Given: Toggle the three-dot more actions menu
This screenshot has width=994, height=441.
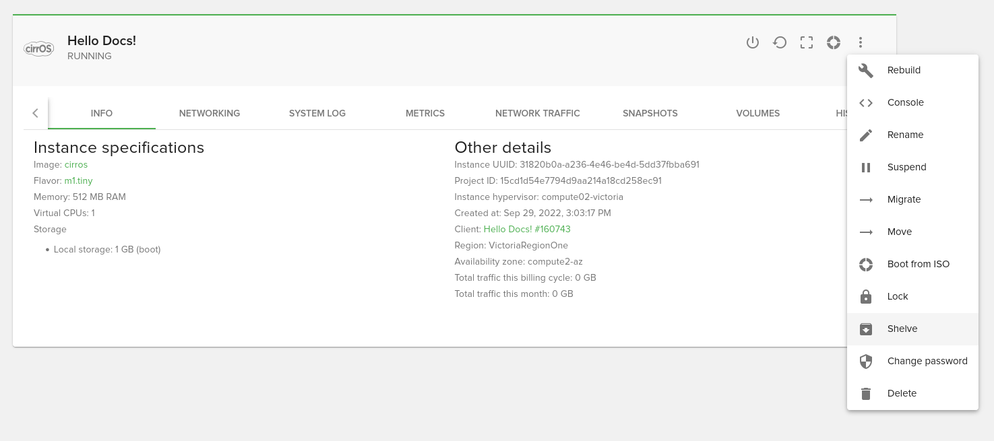Looking at the screenshot, I should [x=861, y=42].
